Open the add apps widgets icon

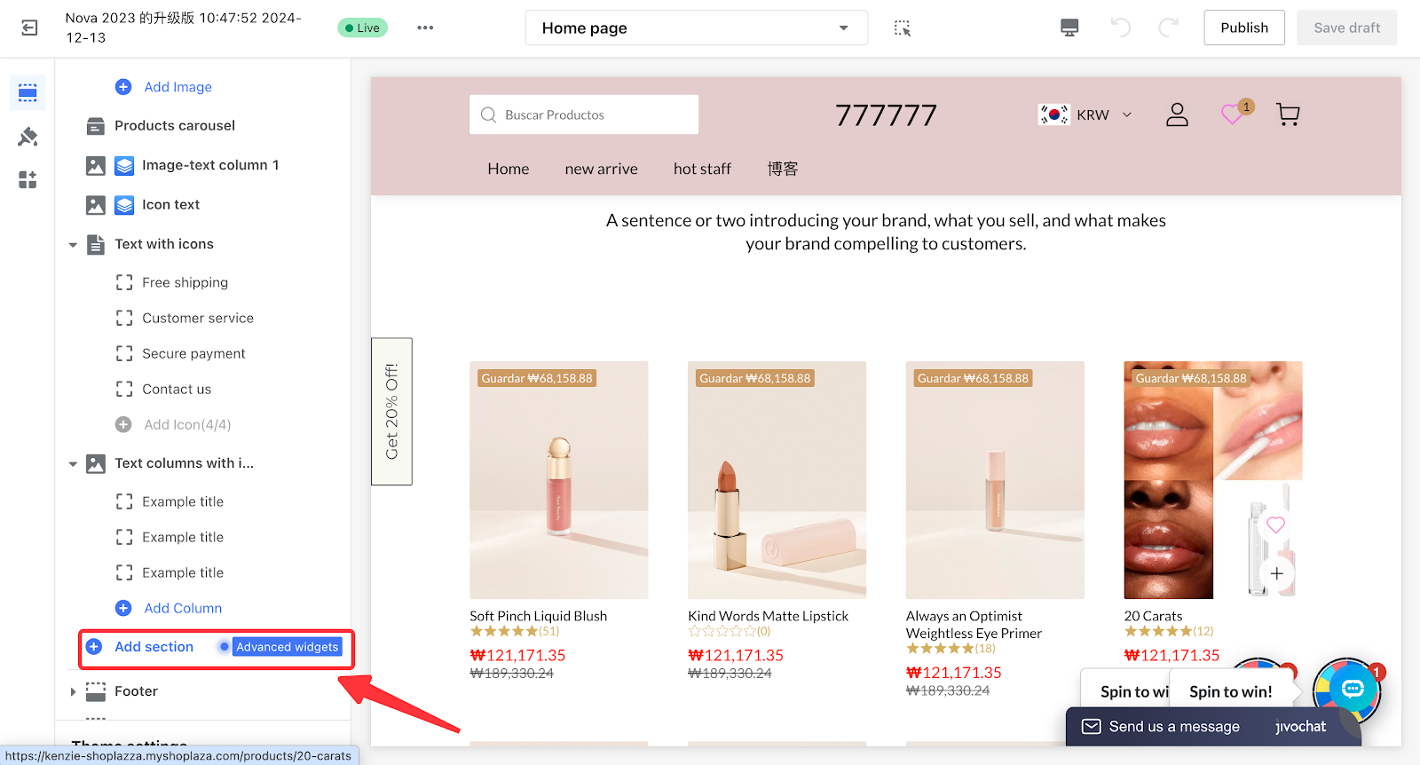tap(28, 180)
